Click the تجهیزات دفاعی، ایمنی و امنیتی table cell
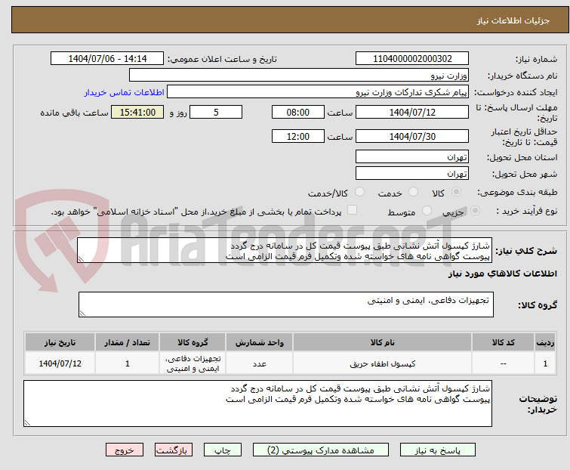This screenshot has height=470, width=570. tap(193, 363)
